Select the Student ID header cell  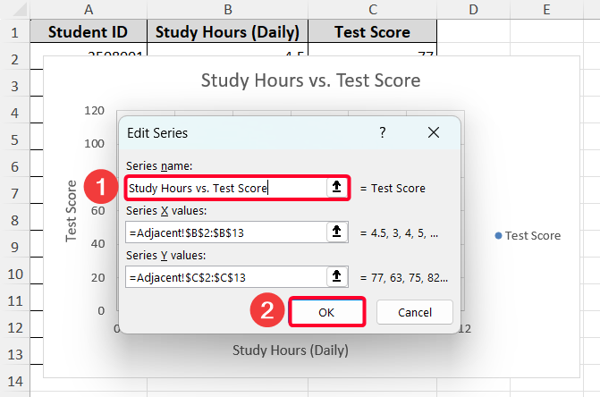coord(89,32)
